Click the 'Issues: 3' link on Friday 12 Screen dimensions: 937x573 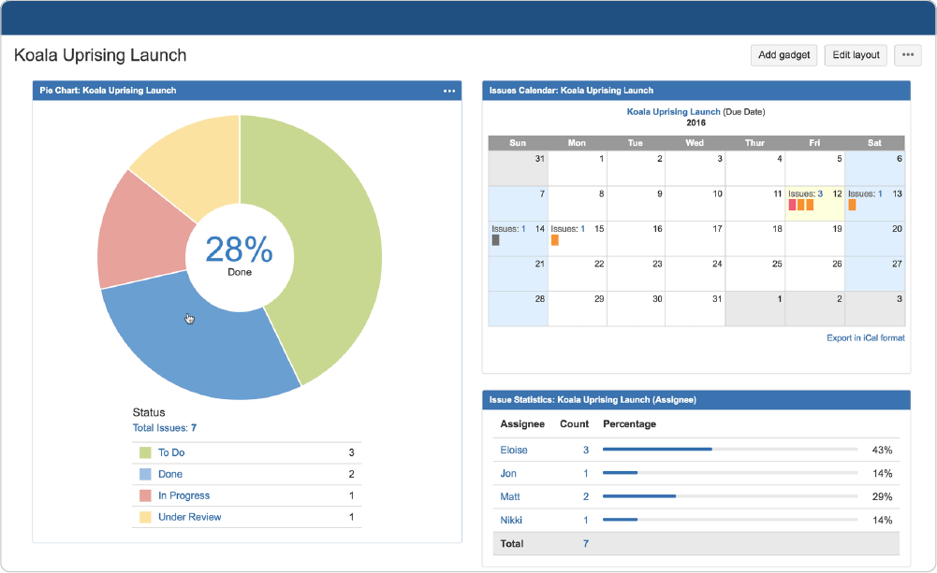(x=819, y=193)
